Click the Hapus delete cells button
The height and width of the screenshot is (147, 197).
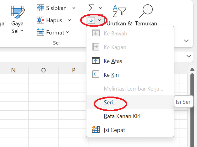(50, 20)
